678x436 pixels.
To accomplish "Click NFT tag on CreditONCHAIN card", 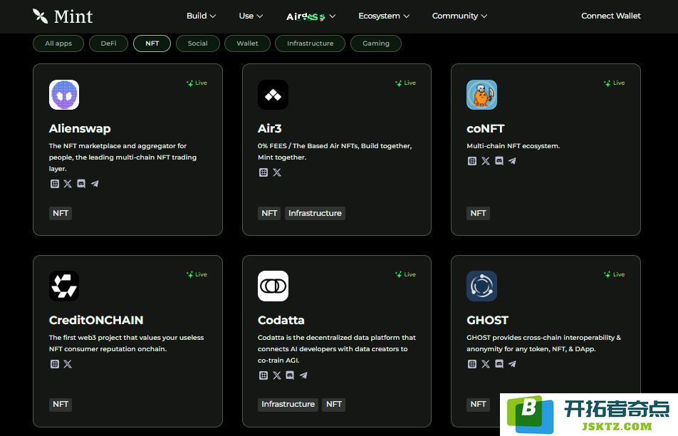I will (x=61, y=405).
